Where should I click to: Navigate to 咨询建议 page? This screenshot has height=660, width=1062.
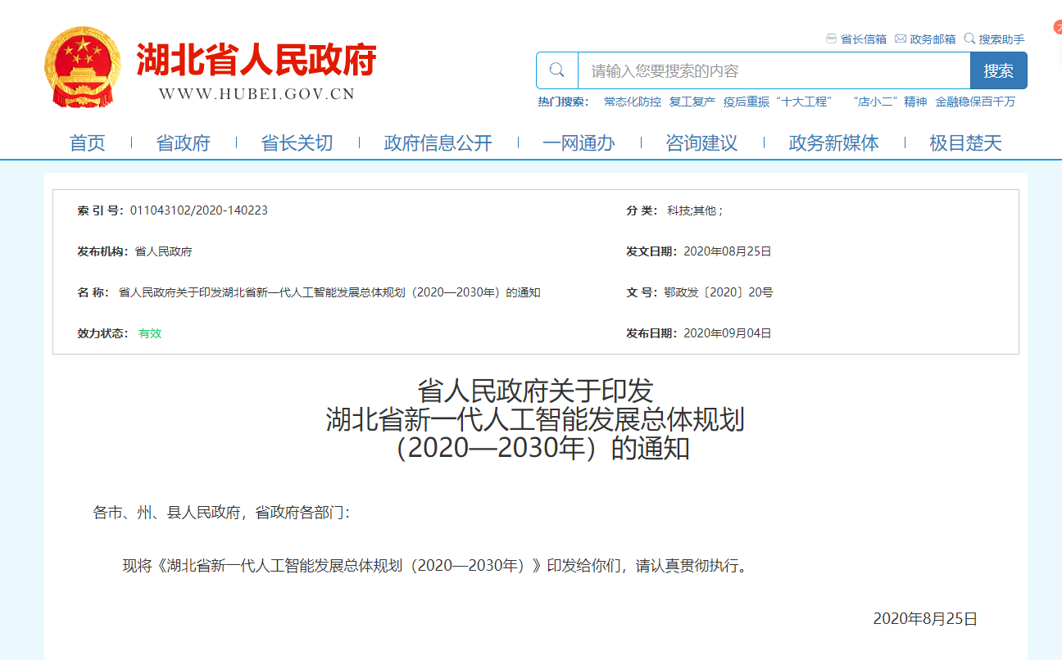click(x=701, y=143)
